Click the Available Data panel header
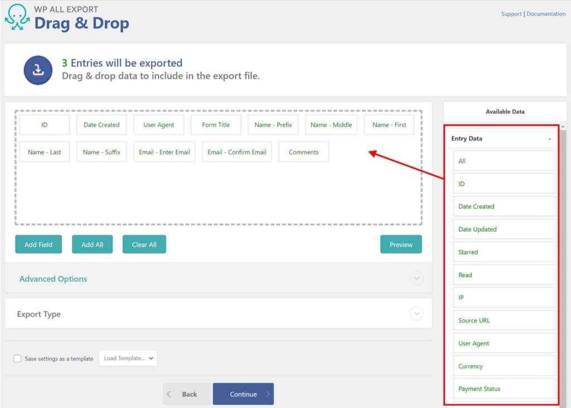Image resolution: width=571 pixels, height=408 pixels. [505, 111]
